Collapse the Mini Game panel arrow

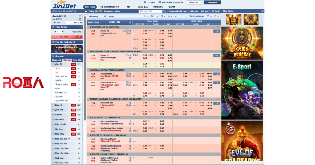point(262,11)
